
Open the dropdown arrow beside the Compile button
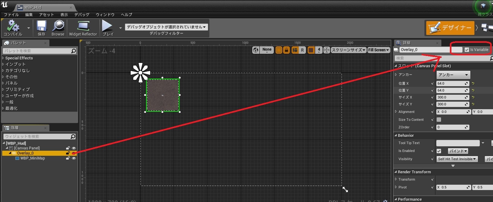coord(29,28)
